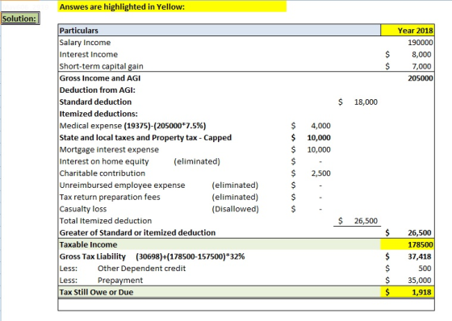The height and width of the screenshot is (321, 452).
Task: Select the bold deduction value 26,500
Action: (420, 232)
